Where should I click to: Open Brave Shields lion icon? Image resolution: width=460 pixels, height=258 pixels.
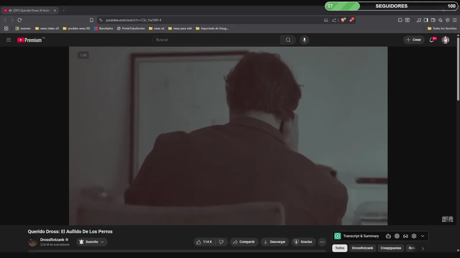coord(343,20)
